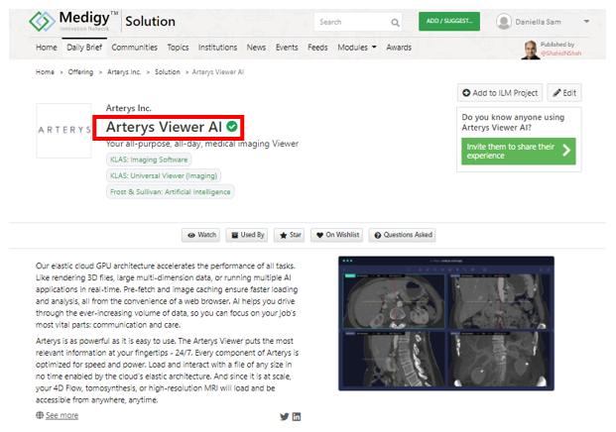This screenshot has width=616, height=432.
Task: Open the Communities menu item
Action: coord(134,48)
